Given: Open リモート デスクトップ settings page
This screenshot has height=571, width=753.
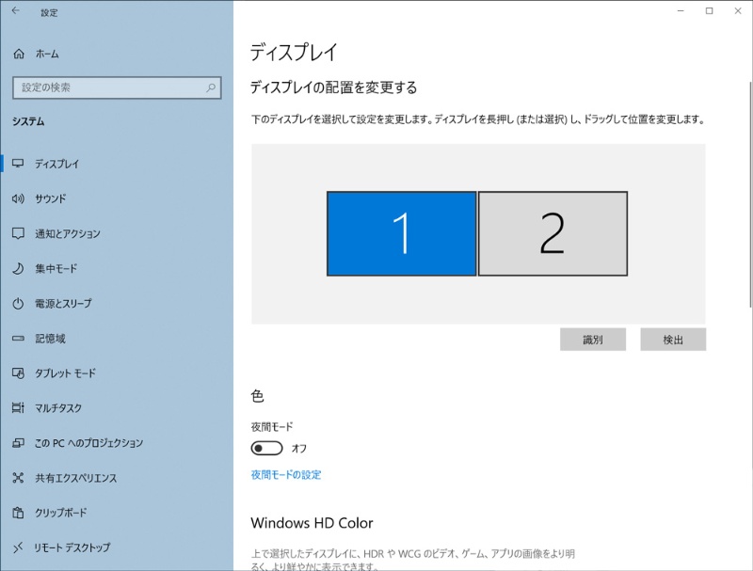Looking at the screenshot, I should [x=72, y=547].
